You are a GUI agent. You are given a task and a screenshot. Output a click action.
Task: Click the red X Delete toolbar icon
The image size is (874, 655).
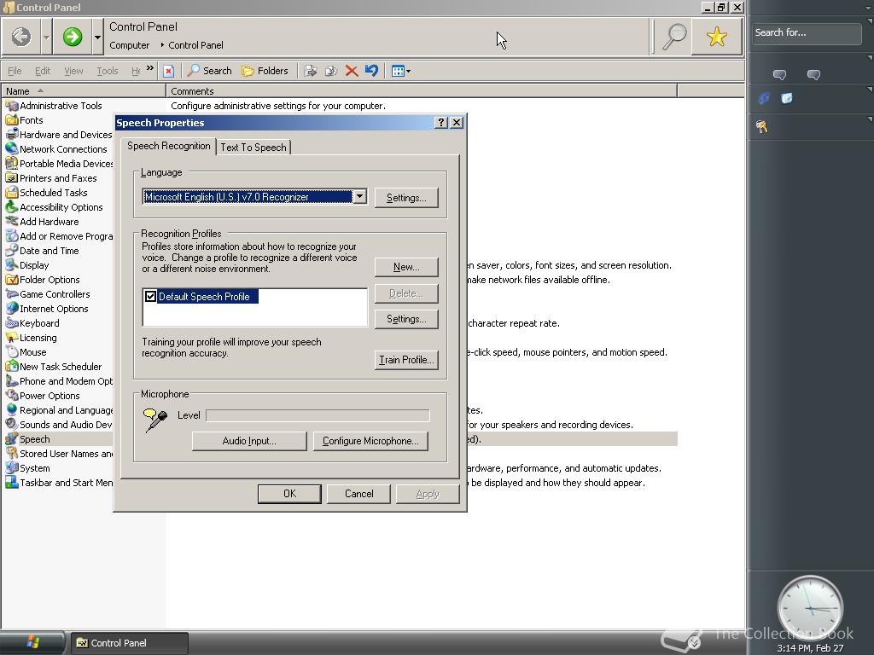pyautogui.click(x=353, y=71)
